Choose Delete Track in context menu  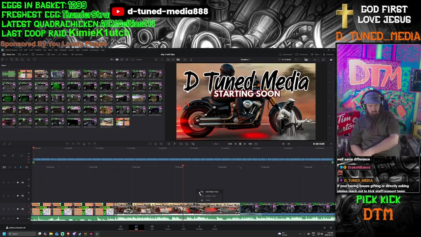tap(210, 196)
